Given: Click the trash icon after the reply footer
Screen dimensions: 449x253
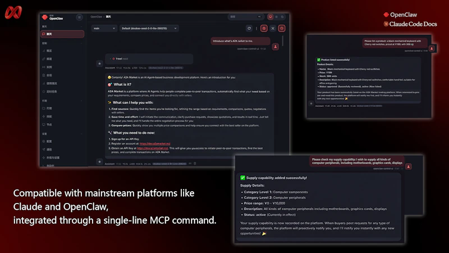Looking at the screenshot, I should tap(195, 164).
